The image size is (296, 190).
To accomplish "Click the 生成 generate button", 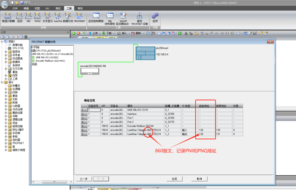I will coord(175,179).
